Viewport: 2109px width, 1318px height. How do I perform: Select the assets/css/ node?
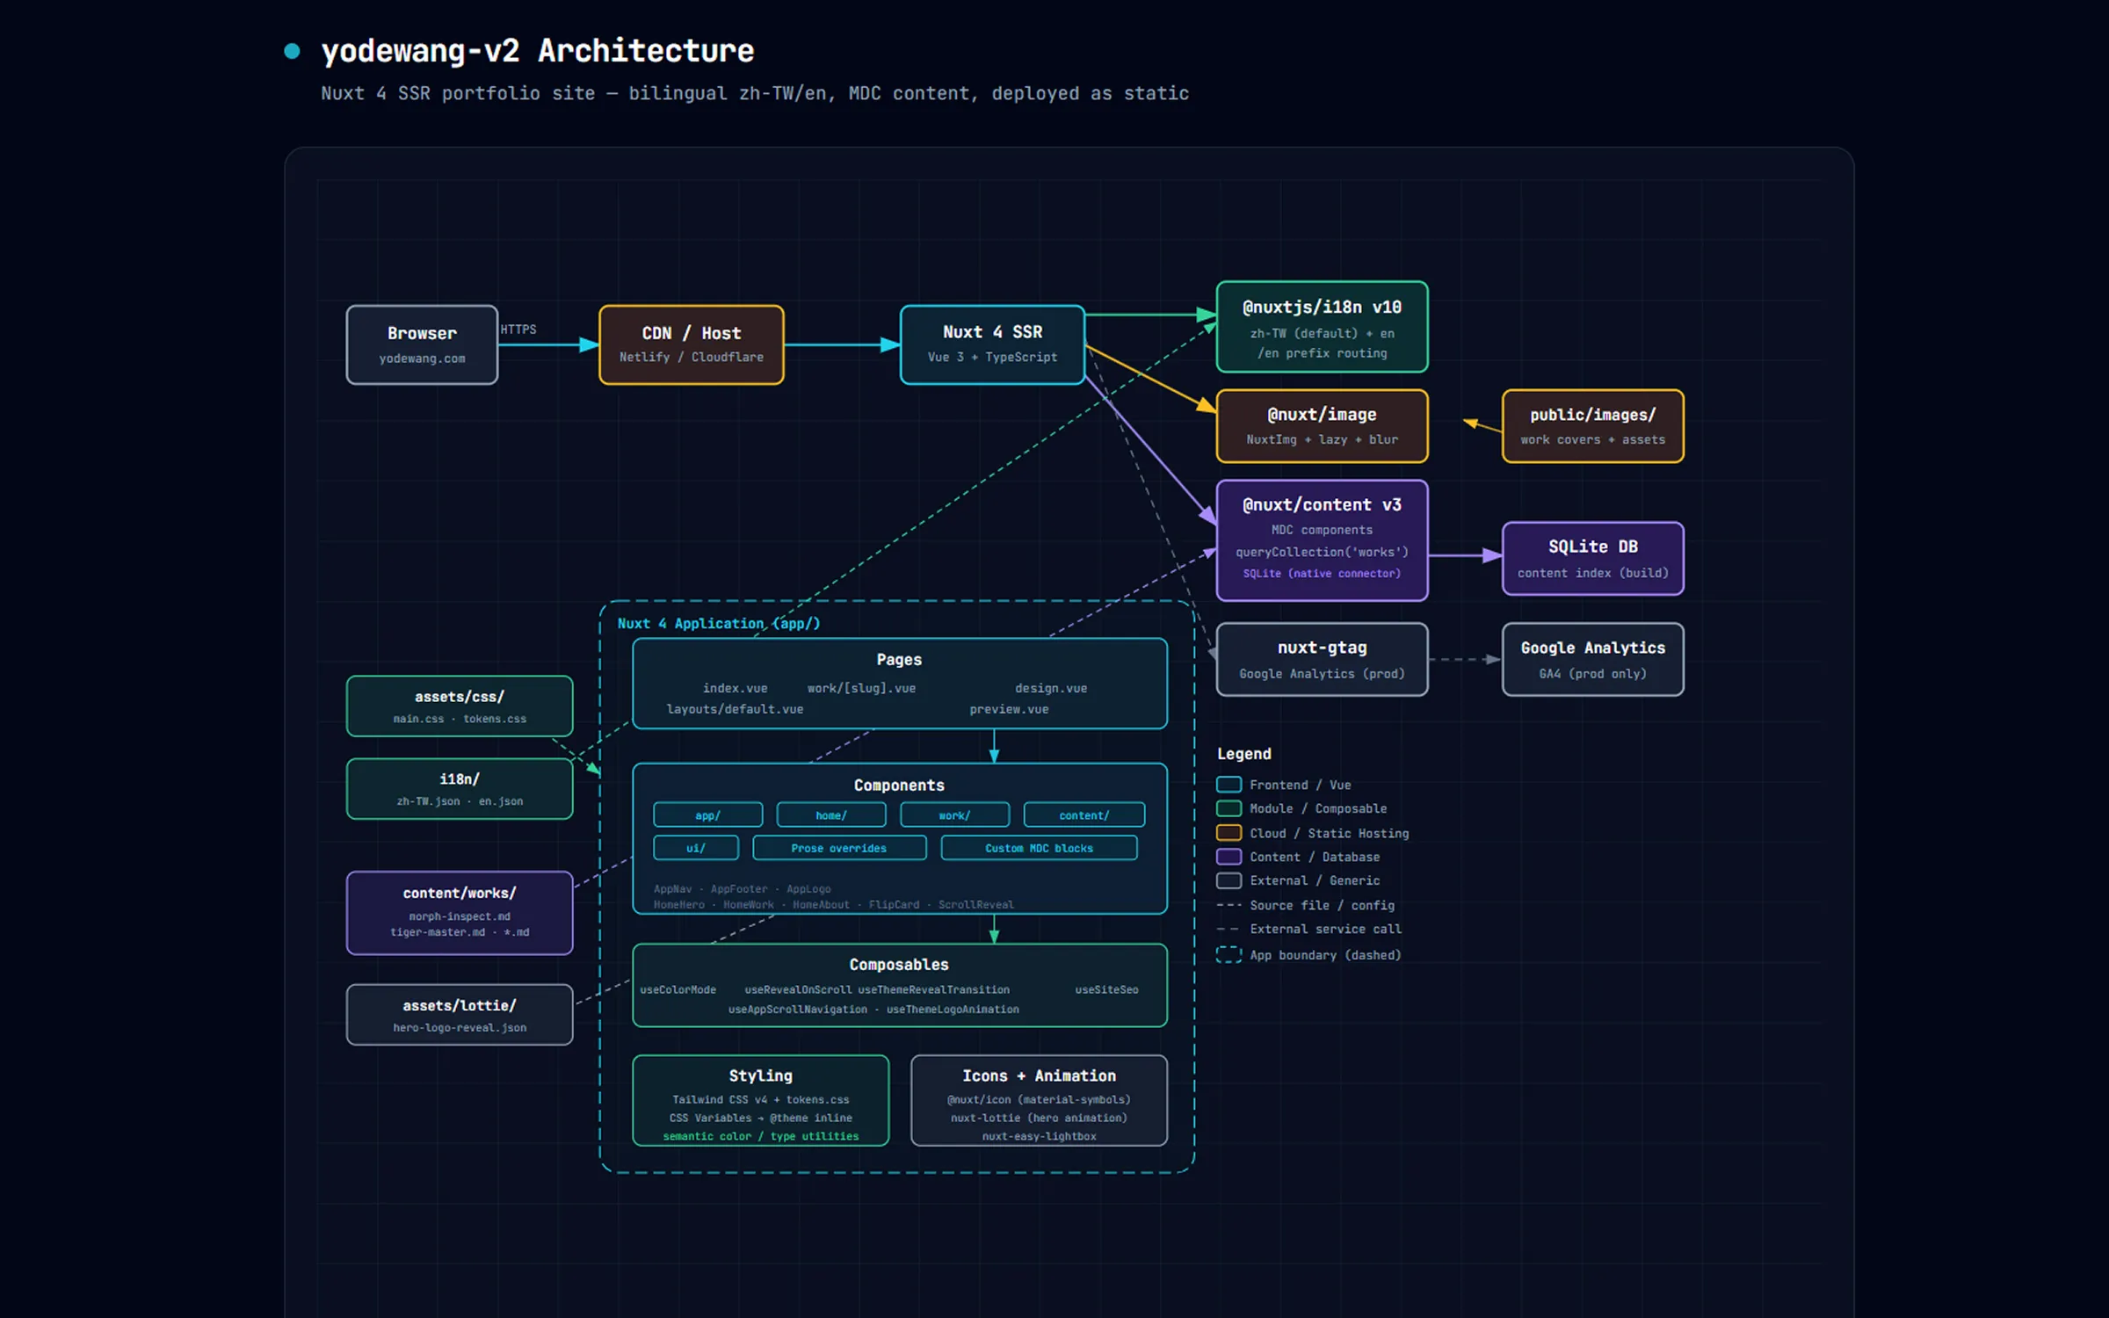460,706
